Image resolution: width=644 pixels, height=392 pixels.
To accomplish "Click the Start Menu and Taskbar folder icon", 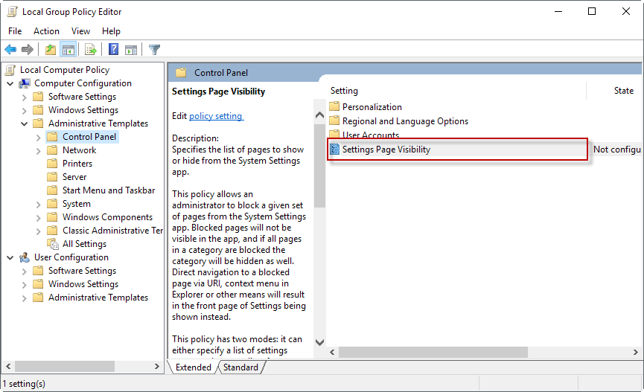I will [x=52, y=190].
